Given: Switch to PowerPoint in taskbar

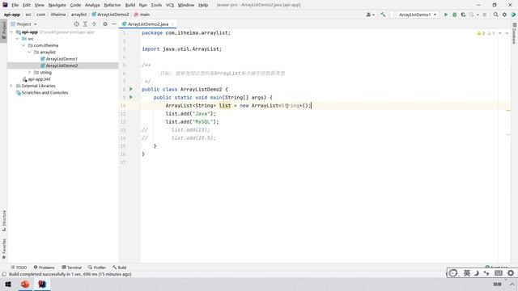Looking at the screenshot, I should tap(25, 284).
